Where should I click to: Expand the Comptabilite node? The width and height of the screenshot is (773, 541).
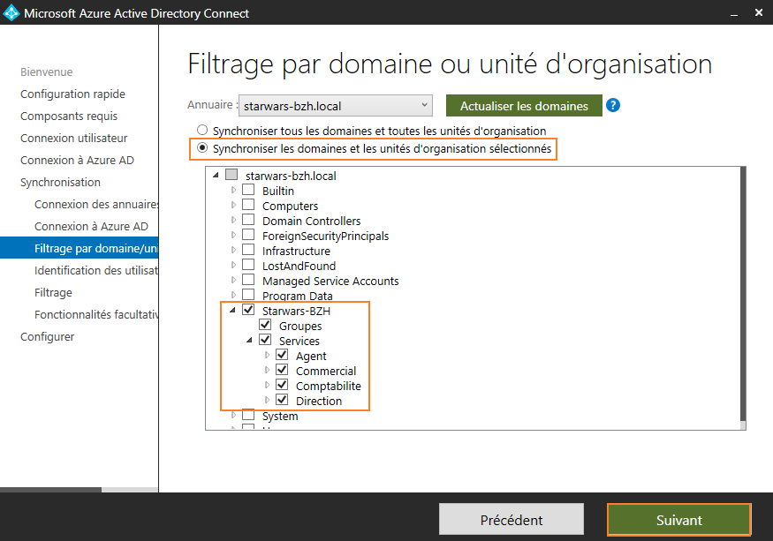[x=267, y=386]
